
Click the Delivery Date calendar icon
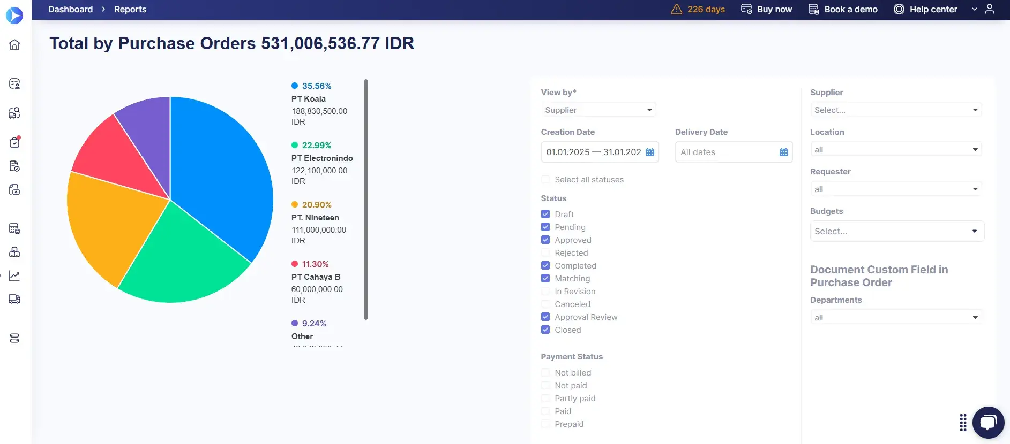pos(783,152)
